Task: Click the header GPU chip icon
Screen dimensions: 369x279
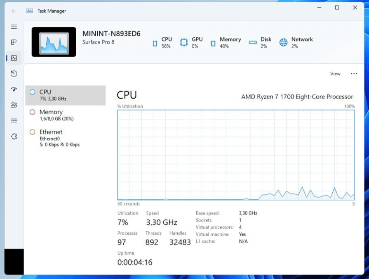Action: 184,42
